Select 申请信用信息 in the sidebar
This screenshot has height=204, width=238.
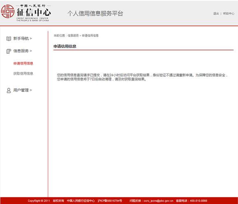[23, 63]
